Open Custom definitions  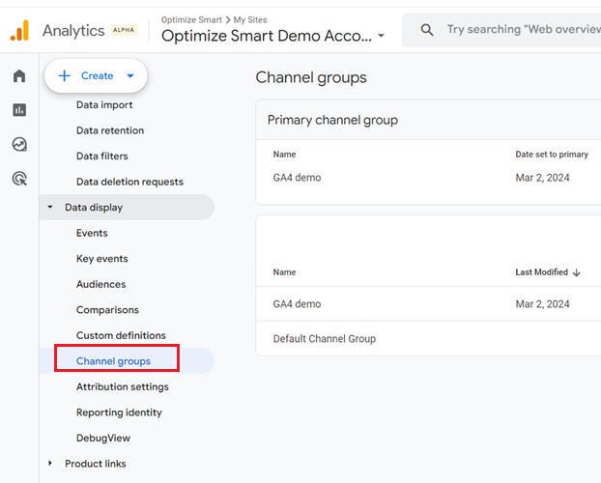pos(121,335)
